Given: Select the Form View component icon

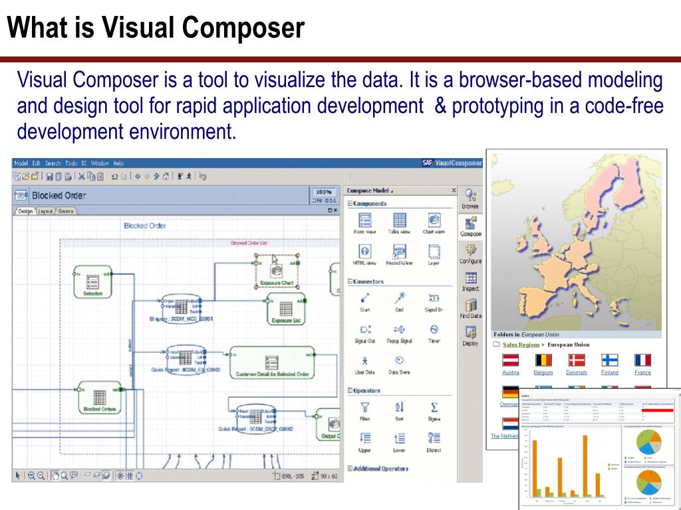Looking at the screenshot, I should click(365, 220).
